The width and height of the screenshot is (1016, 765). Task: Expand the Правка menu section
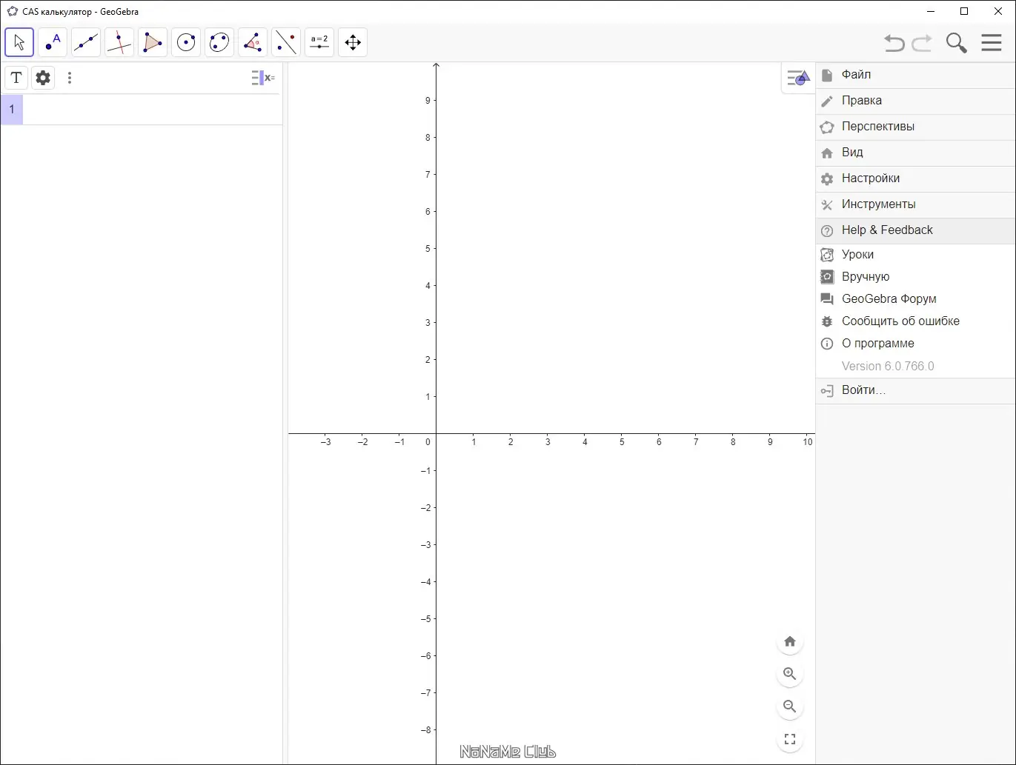(916, 101)
